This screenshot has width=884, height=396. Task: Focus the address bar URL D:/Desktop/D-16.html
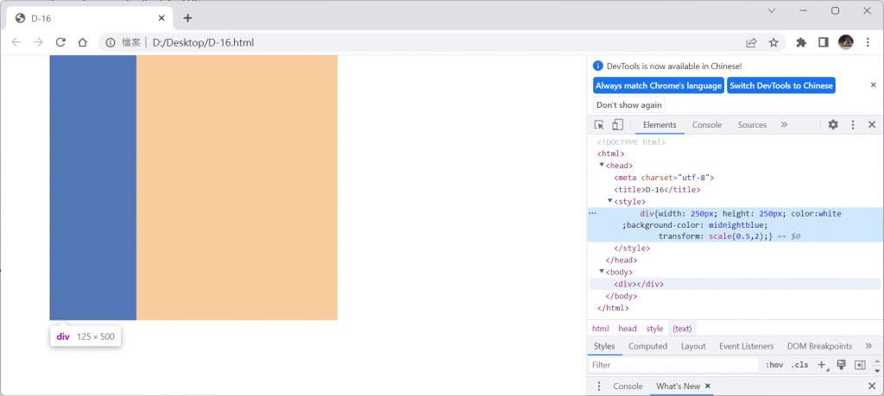pyautogui.click(x=204, y=42)
